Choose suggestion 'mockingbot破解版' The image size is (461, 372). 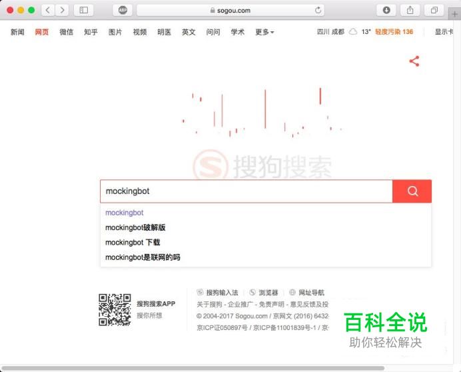point(135,227)
